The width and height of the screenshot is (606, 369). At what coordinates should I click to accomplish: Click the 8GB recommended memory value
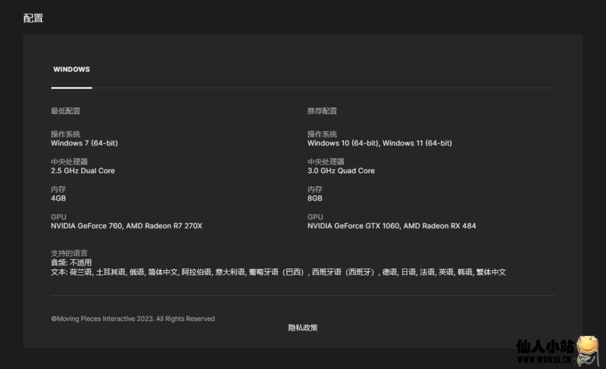(315, 199)
